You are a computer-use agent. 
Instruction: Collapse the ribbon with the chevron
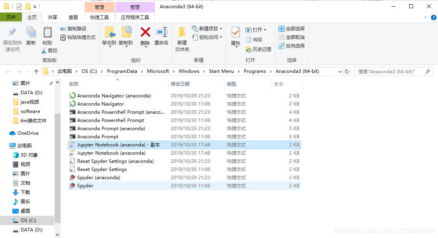(x=425, y=18)
